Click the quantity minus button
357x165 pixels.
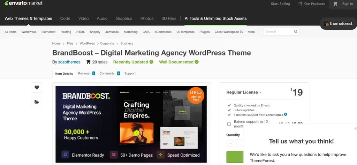(x=230, y=143)
